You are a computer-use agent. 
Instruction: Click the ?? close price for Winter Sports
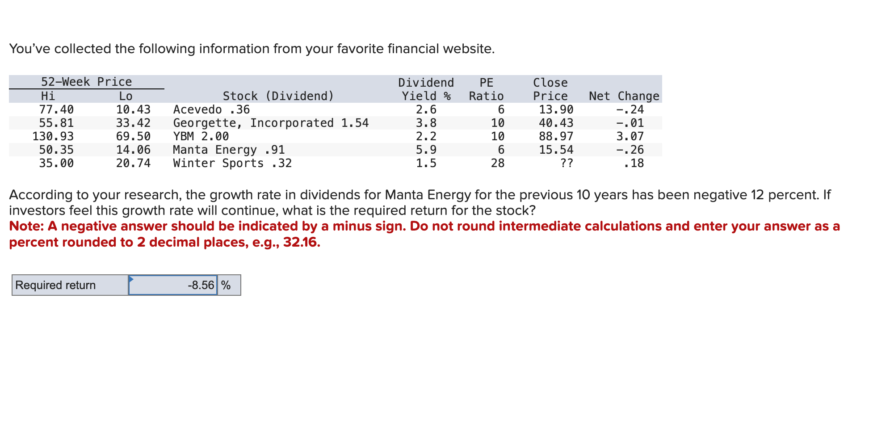567,163
